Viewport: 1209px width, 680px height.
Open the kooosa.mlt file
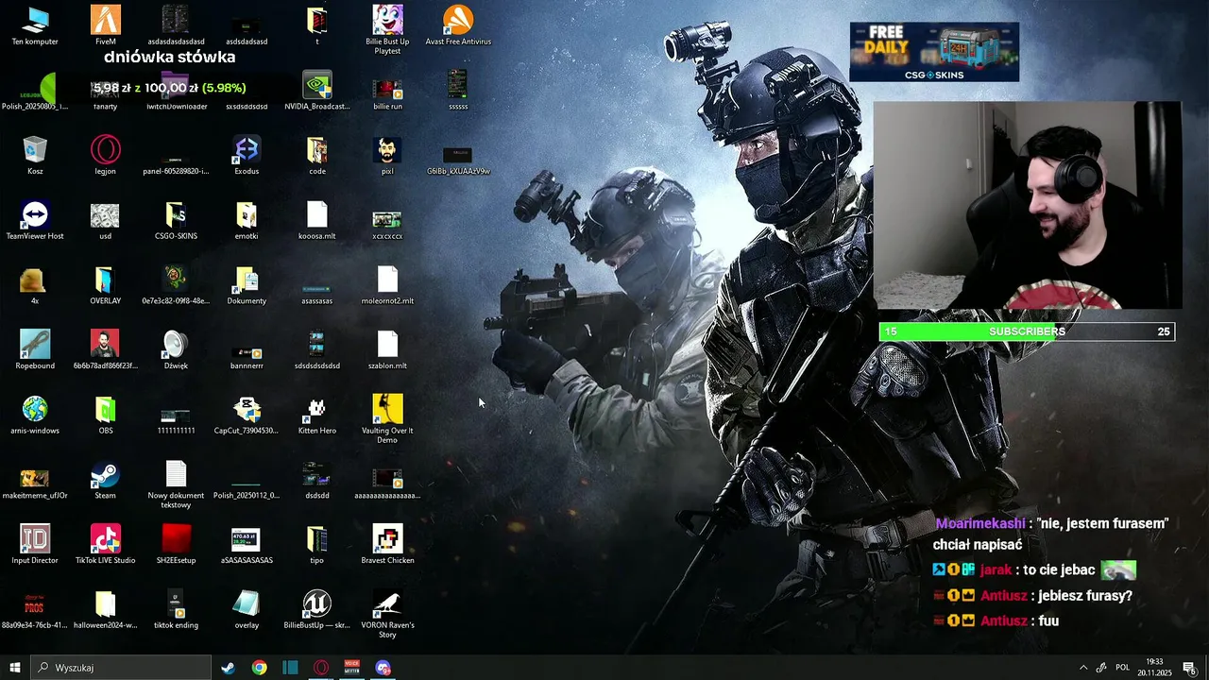(317, 220)
